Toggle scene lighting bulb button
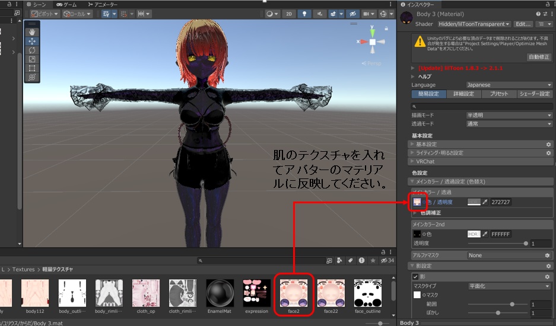Screen dimensions: 556x326 click(304, 14)
